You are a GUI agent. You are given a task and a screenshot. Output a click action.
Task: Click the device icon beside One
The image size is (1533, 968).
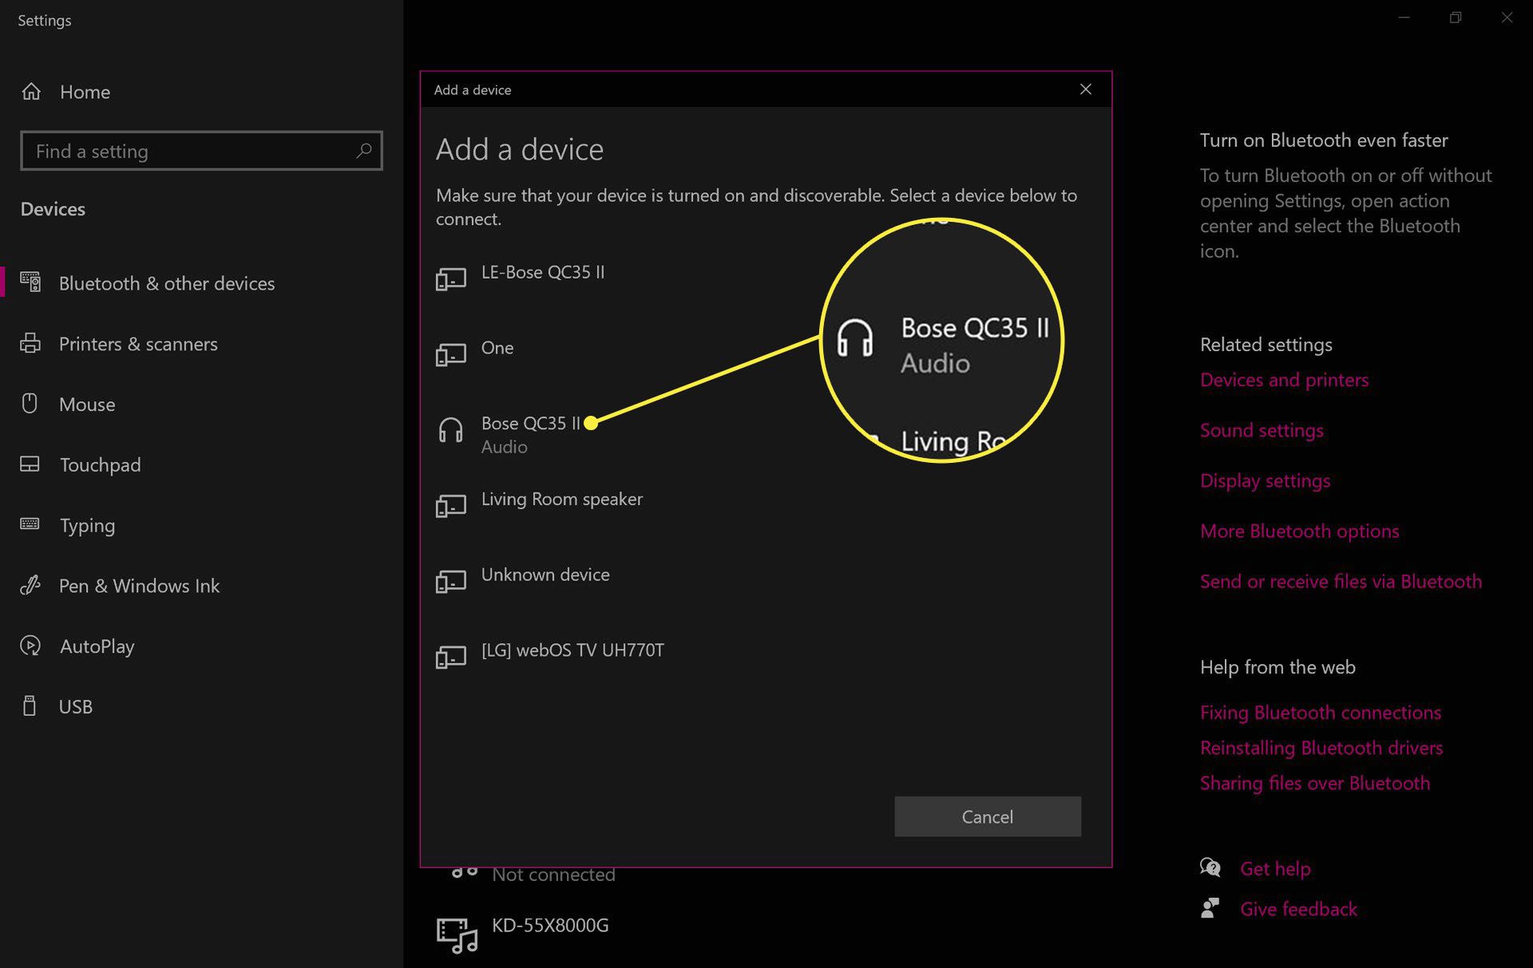tap(451, 354)
